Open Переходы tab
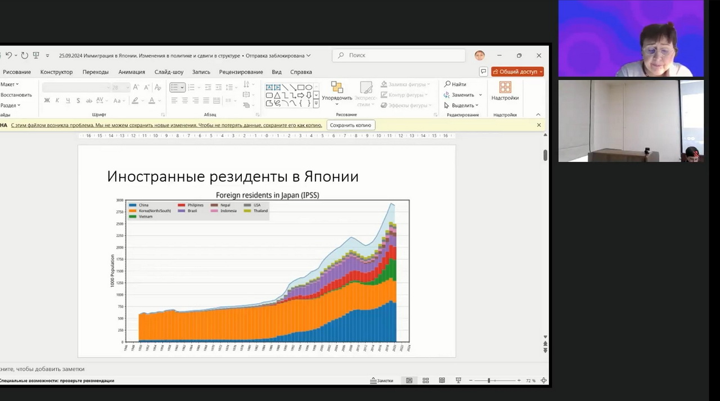The image size is (720, 401). coord(96,72)
